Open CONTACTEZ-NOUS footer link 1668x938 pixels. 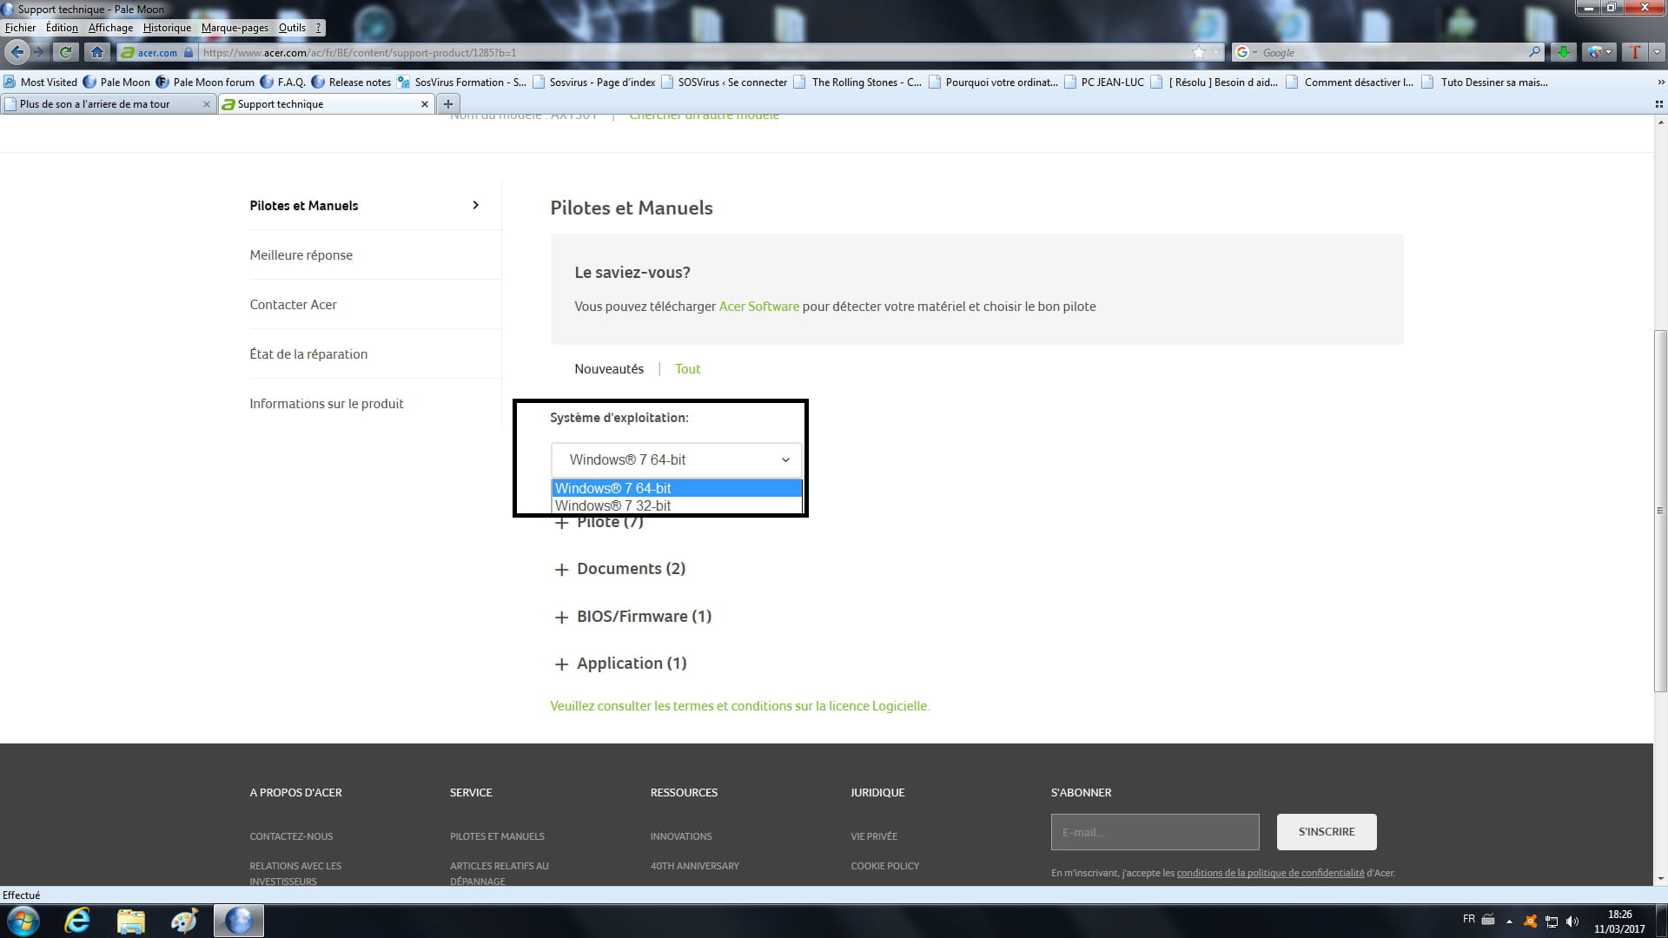[x=291, y=836]
